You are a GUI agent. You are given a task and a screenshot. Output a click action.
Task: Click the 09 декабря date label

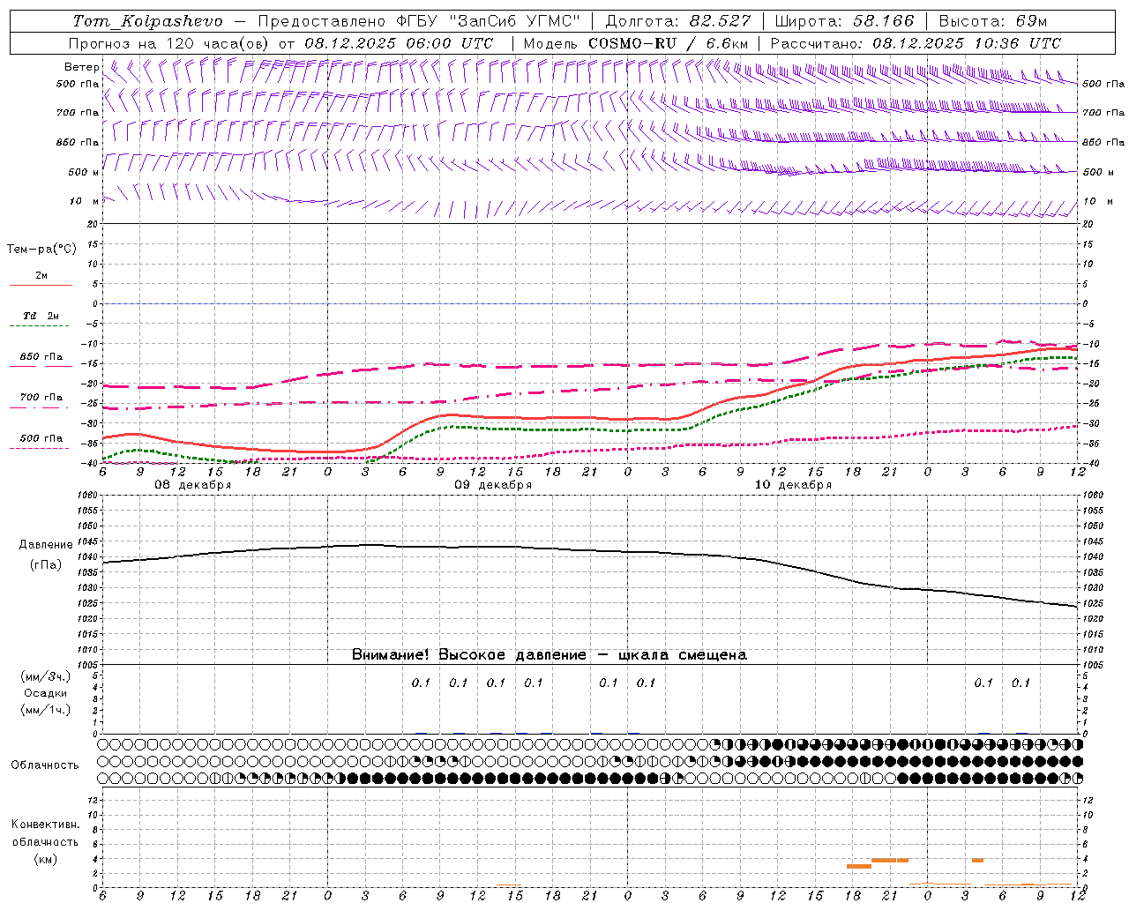click(493, 485)
